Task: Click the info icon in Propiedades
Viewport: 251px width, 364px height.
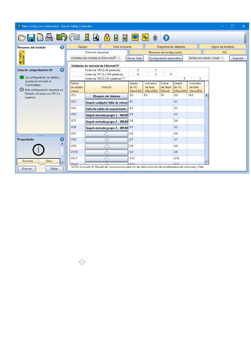Action: [x=39, y=150]
